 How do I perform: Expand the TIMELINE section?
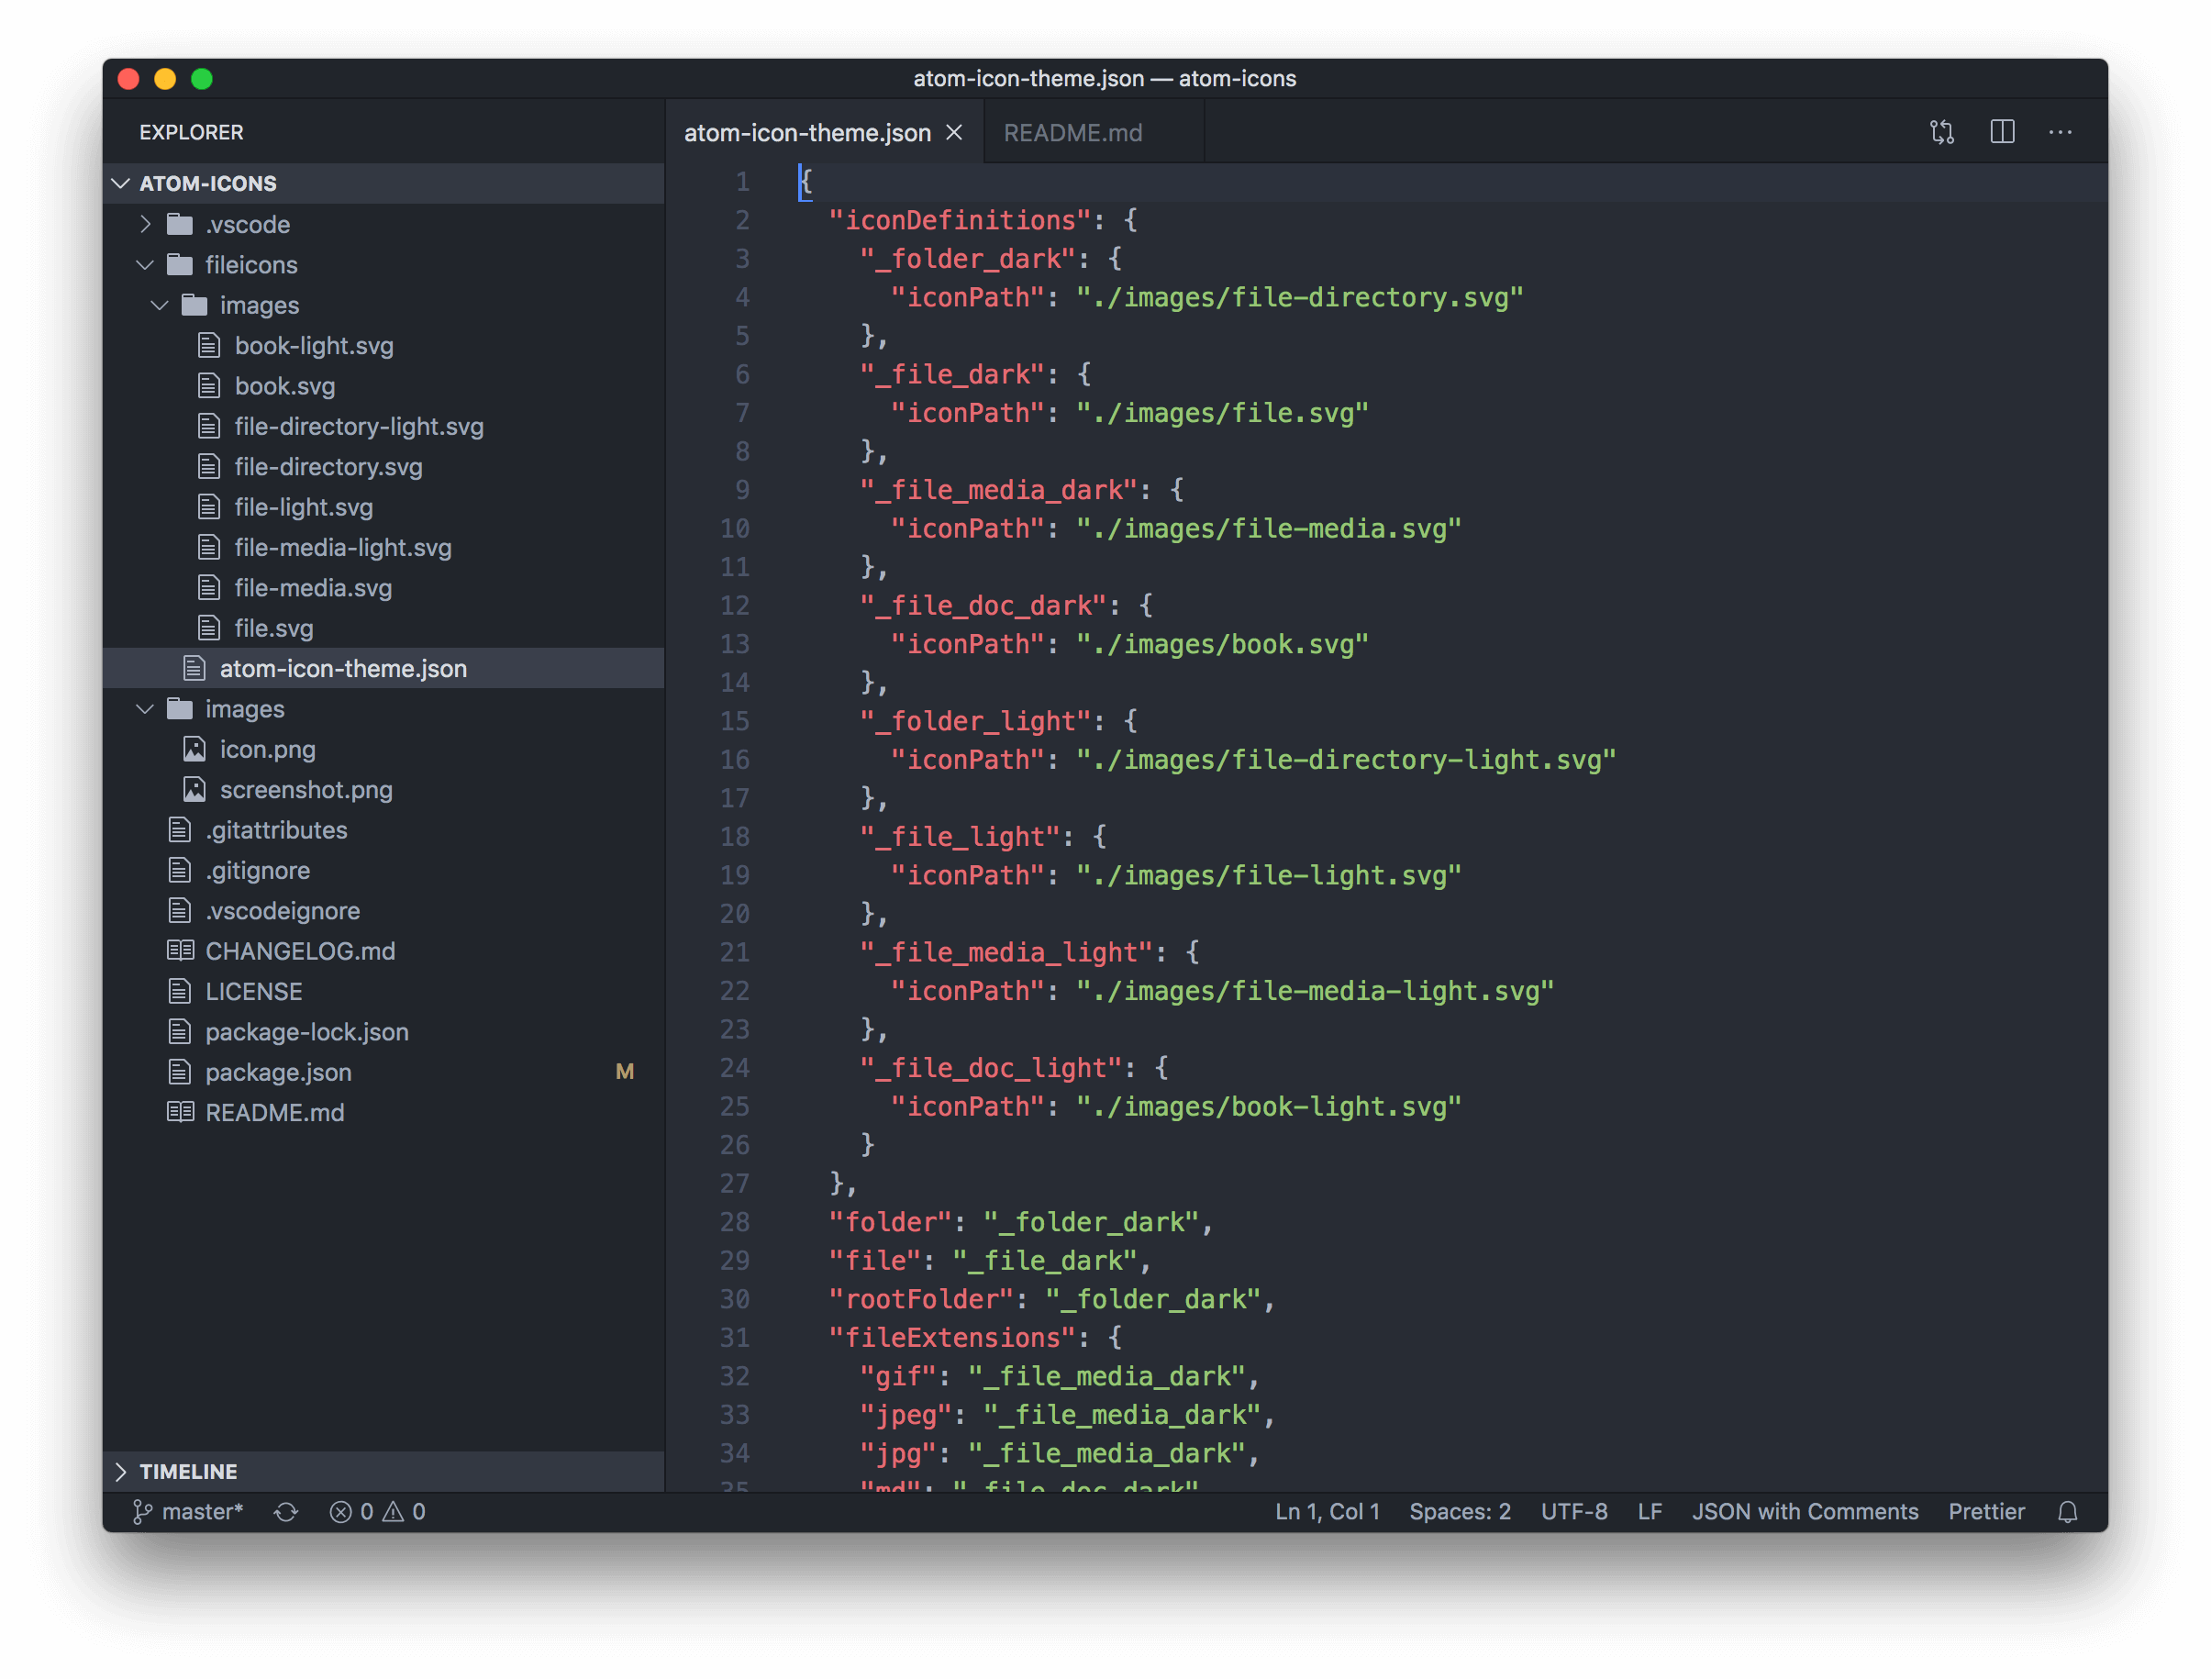188,1471
